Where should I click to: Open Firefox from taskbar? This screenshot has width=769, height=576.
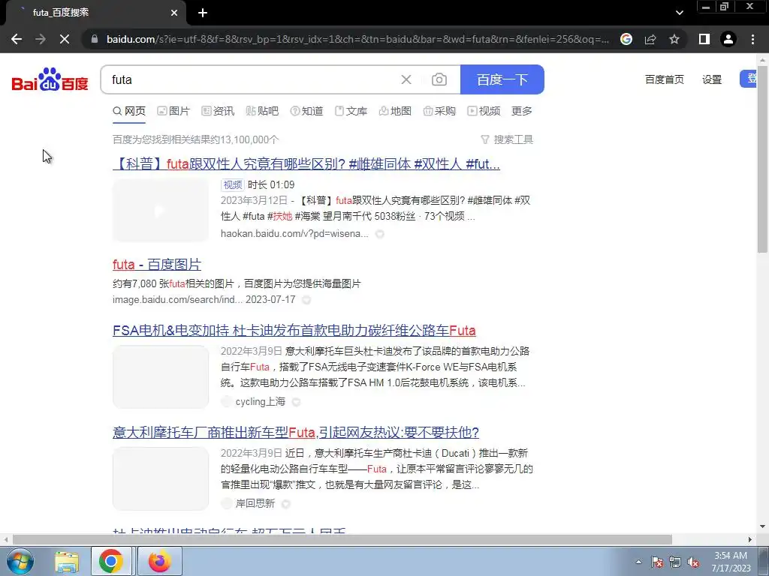pyautogui.click(x=159, y=561)
